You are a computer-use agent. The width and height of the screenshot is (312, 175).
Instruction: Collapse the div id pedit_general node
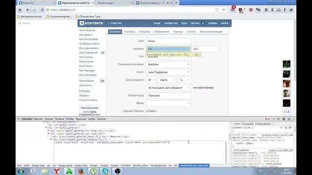point(46,128)
